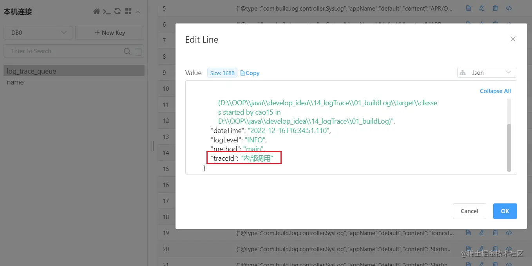Collapse the 本机连接 connection panel
Image resolution: width=532 pixels, height=266 pixels.
(138, 12)
